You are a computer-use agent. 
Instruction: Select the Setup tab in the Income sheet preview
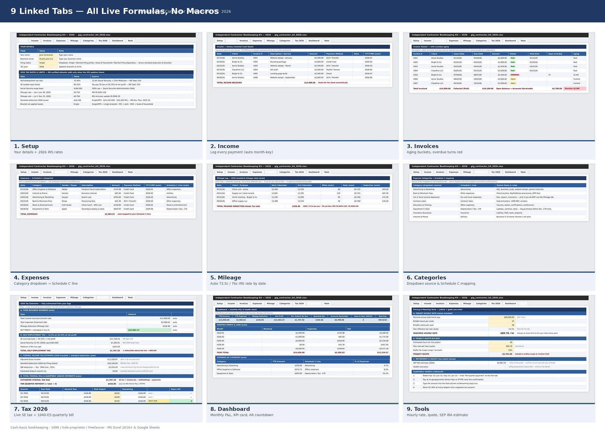click(220, 40)
